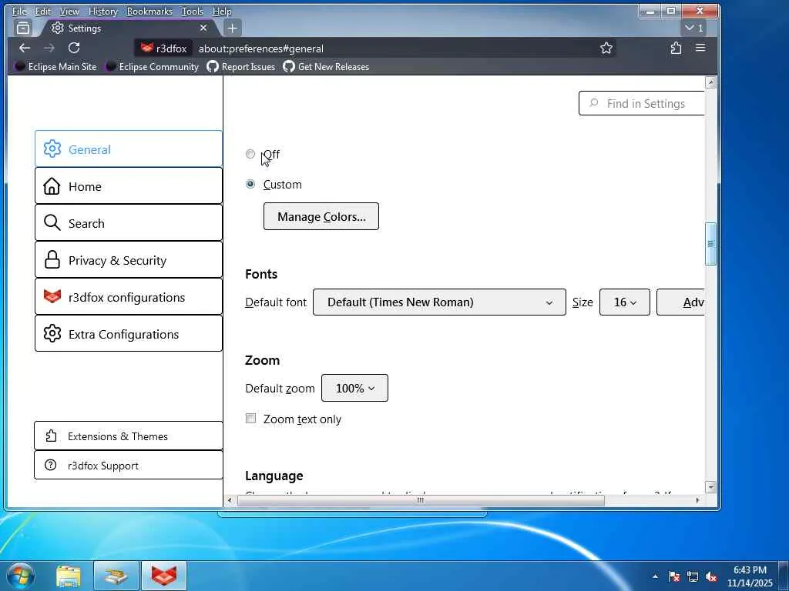
Task: Click the vertical scrollbar thumb
Action: tap(710, 244)
